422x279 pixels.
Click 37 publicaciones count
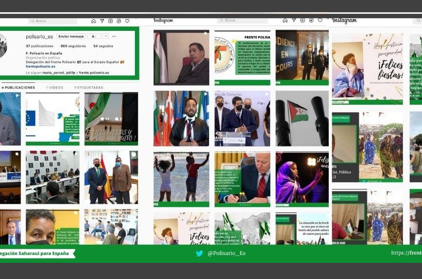[40, 46]
